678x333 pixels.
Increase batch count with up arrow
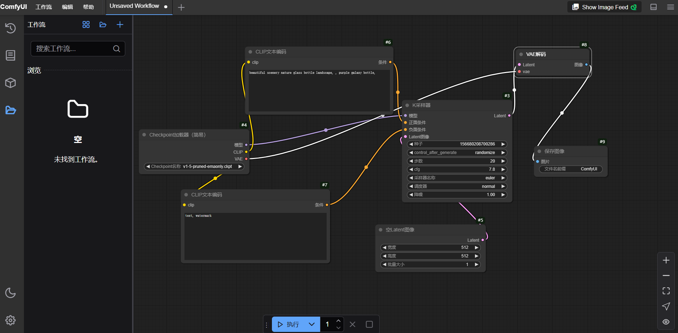click(338, 321)
